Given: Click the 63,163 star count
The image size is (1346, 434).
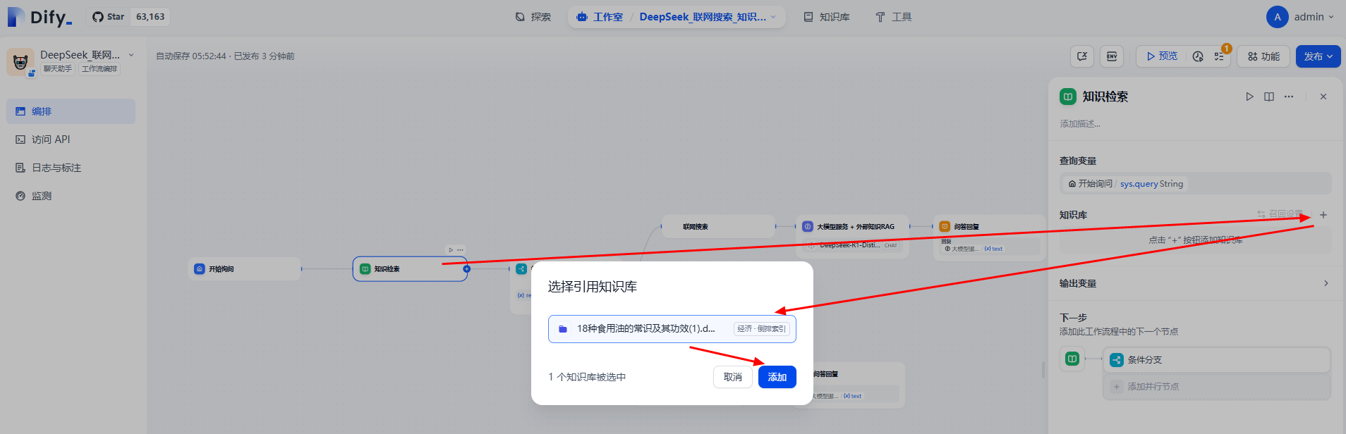Looking at the screenshot, I should pyautogui.click(x=150, y=17).
